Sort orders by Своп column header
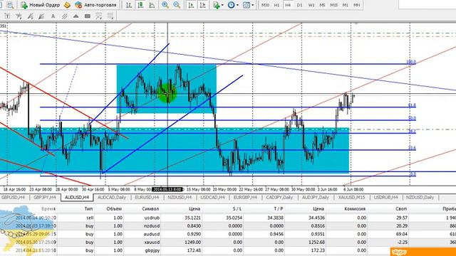The width and height of the screenshot is (456, 256). coord(401,208)
